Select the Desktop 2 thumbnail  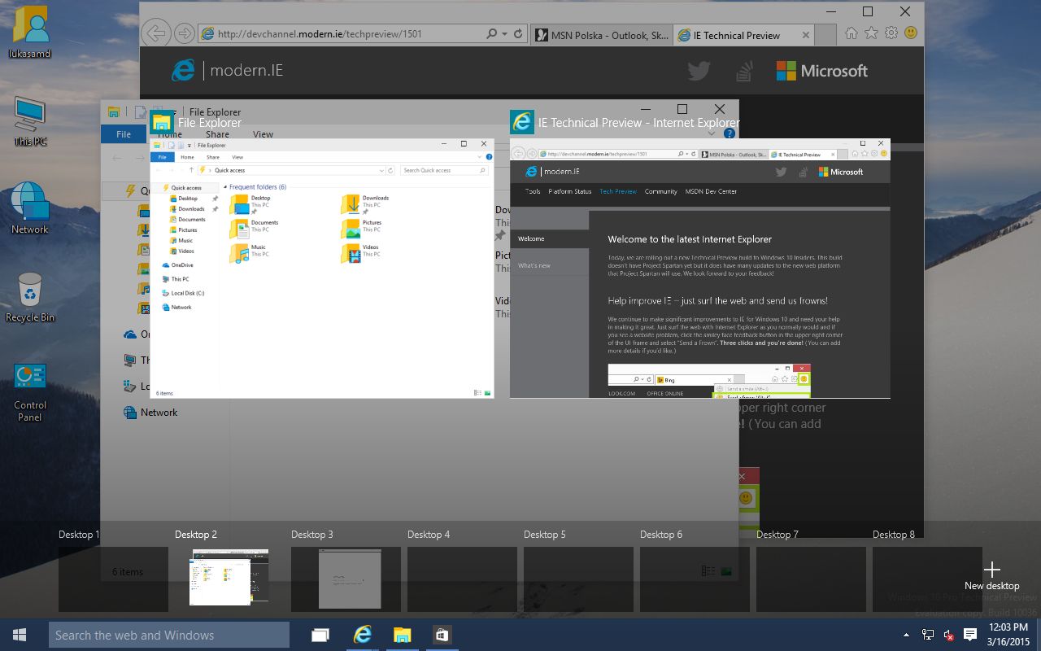(229, 579)
